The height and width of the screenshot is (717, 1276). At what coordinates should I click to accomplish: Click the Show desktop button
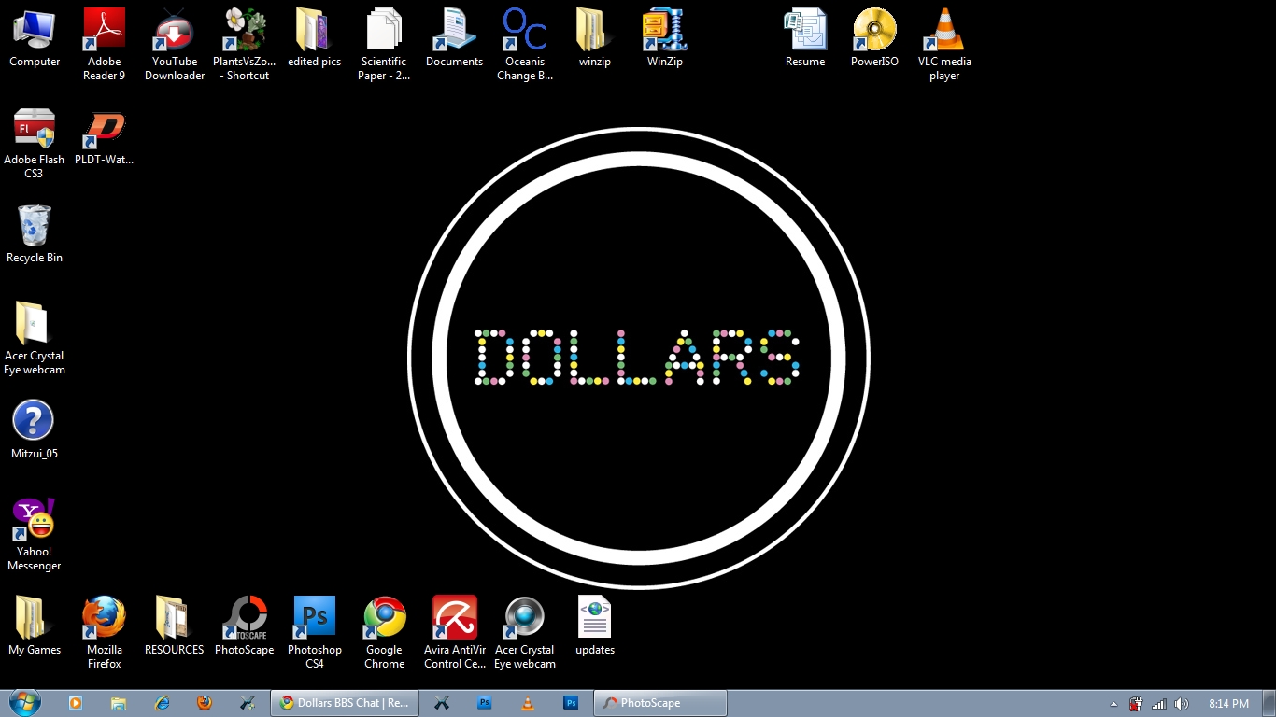[x=1269, y=703]
